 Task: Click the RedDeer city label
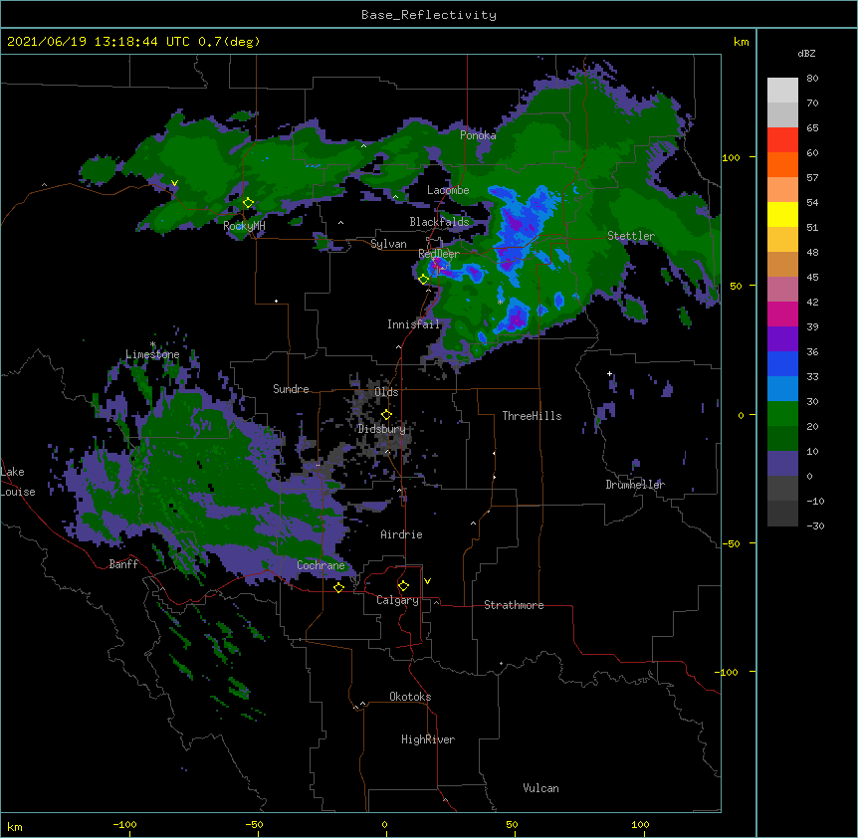click(x=439, y=254)
